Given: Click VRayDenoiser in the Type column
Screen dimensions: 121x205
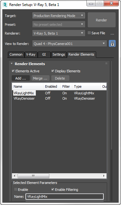Looking at the screenshot, I should (x=85, y=98).
